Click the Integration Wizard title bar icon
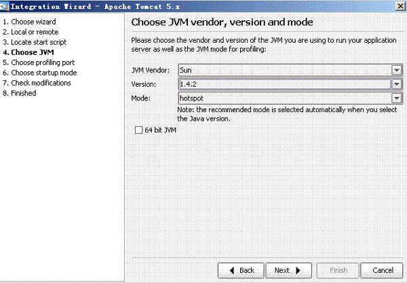This screenshot has height=283, width=407. click(x=6, y=5)
